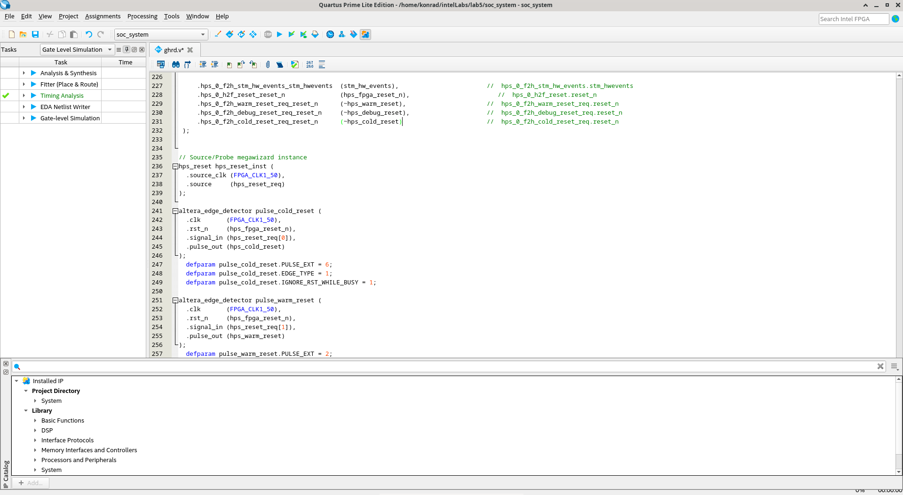Copy selection with the toolbar copy icon

point(62,34)
